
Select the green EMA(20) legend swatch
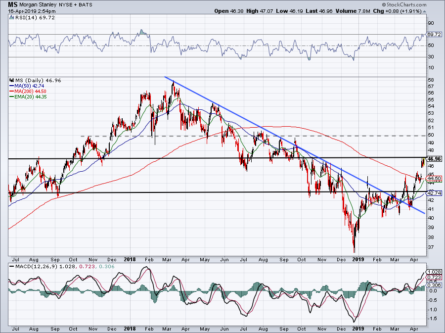(x=12, y=97)
